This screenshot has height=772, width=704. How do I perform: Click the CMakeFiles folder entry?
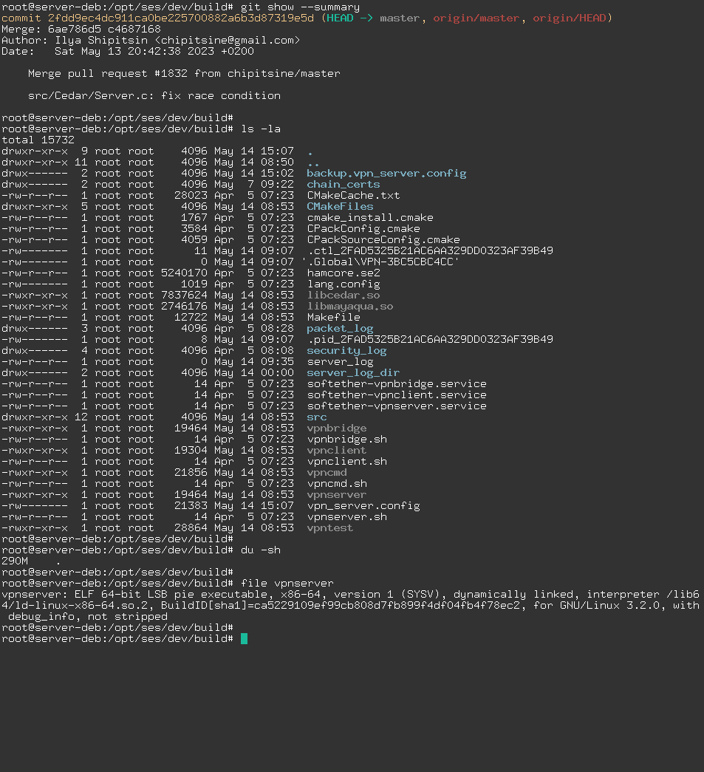click(x=340, y=206)
